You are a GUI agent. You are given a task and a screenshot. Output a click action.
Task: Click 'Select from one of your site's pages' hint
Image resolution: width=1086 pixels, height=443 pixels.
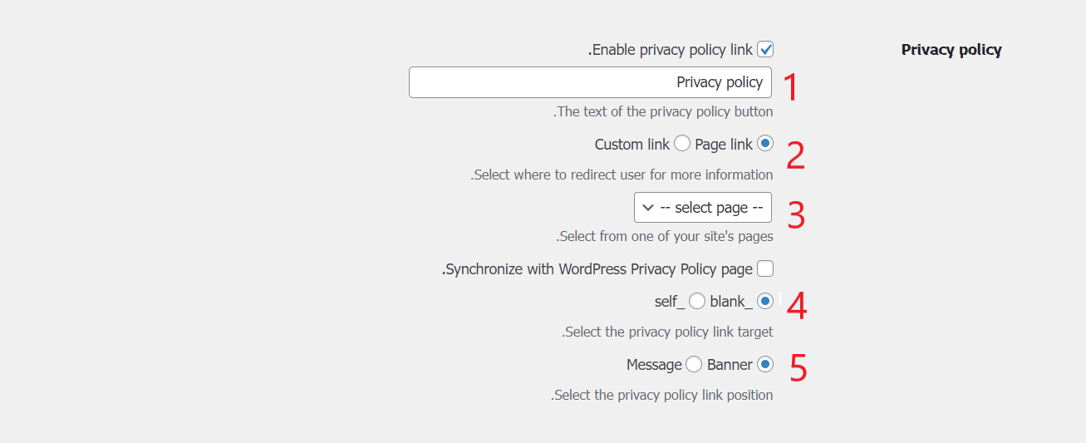(x=665, y=237)
